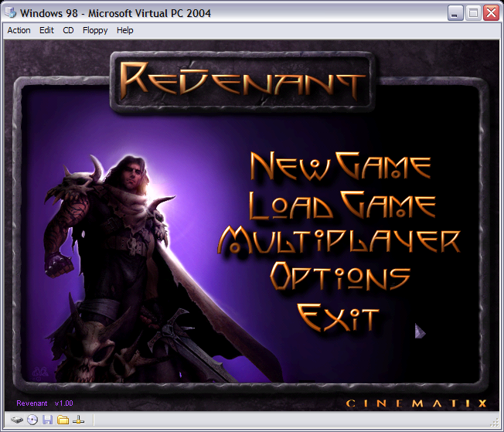Viewport: 504px width, 432px height.
Task: Open the Action menu
Action: pyautogui.click(x=19, y=30)
